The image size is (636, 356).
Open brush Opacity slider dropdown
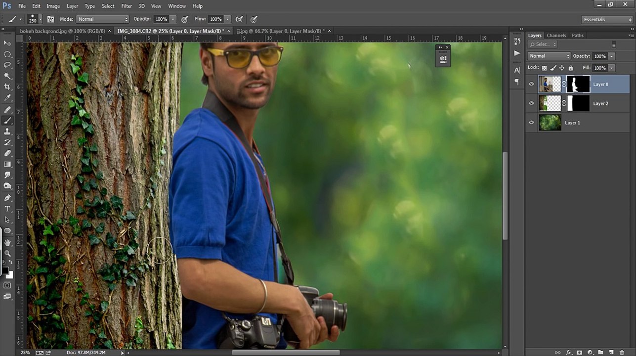[x=173, y=19]
